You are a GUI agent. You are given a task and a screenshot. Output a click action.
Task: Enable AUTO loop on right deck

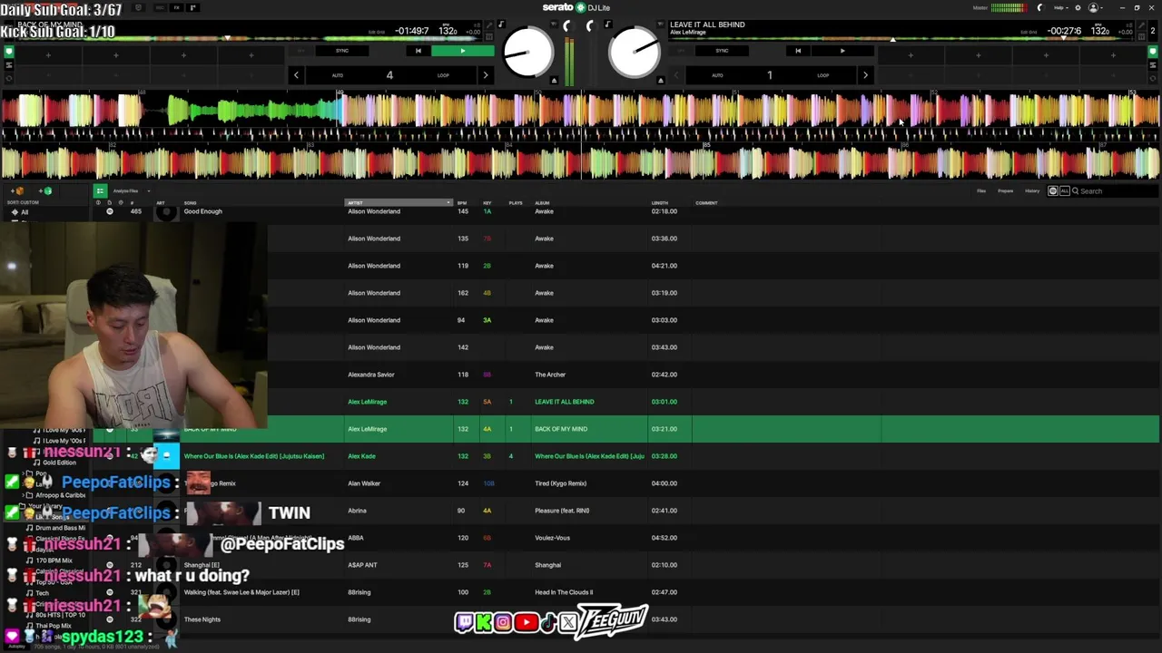(x=717, y=75)
